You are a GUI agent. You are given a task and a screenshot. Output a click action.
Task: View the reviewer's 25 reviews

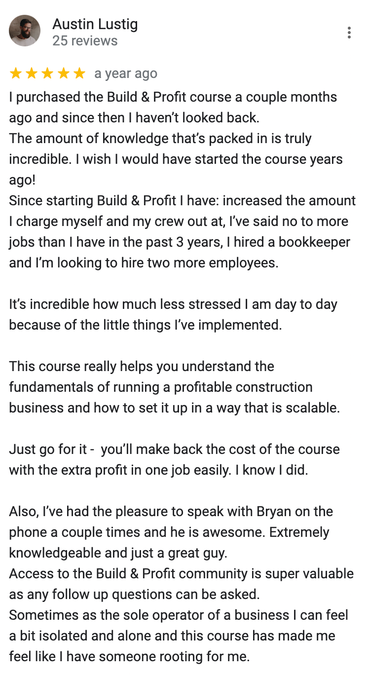tap(85, 40)
